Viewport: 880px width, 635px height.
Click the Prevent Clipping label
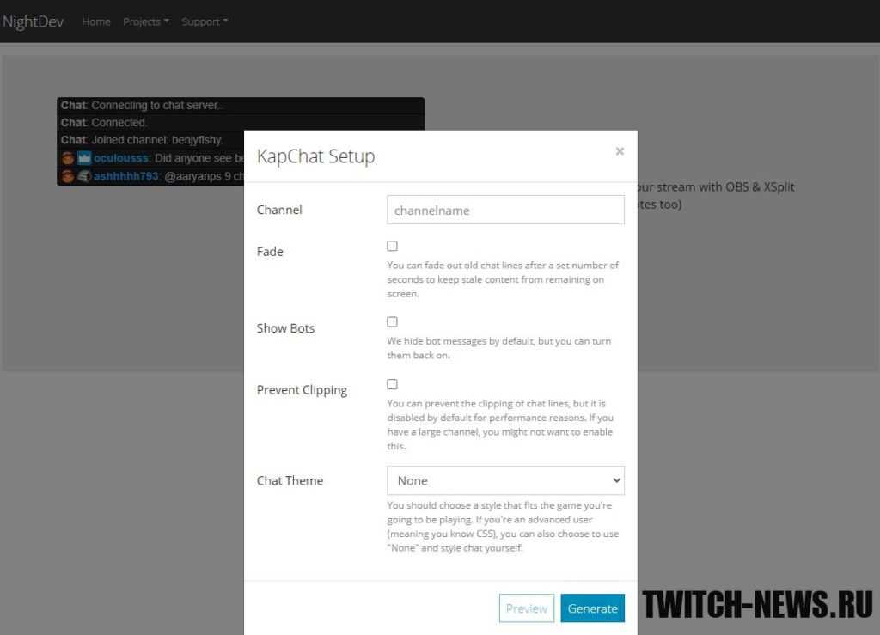(302, 390)
